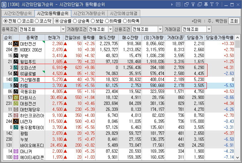Click the upload arrow icon in title bar
Screen dimensions: 242x163
193,4
